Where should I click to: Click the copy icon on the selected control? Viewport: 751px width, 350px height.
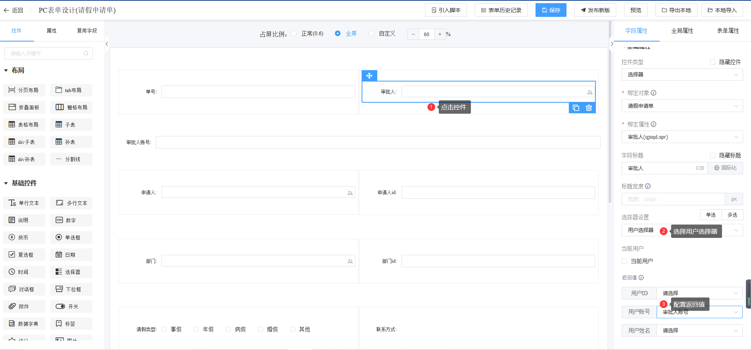pos(575,108)
